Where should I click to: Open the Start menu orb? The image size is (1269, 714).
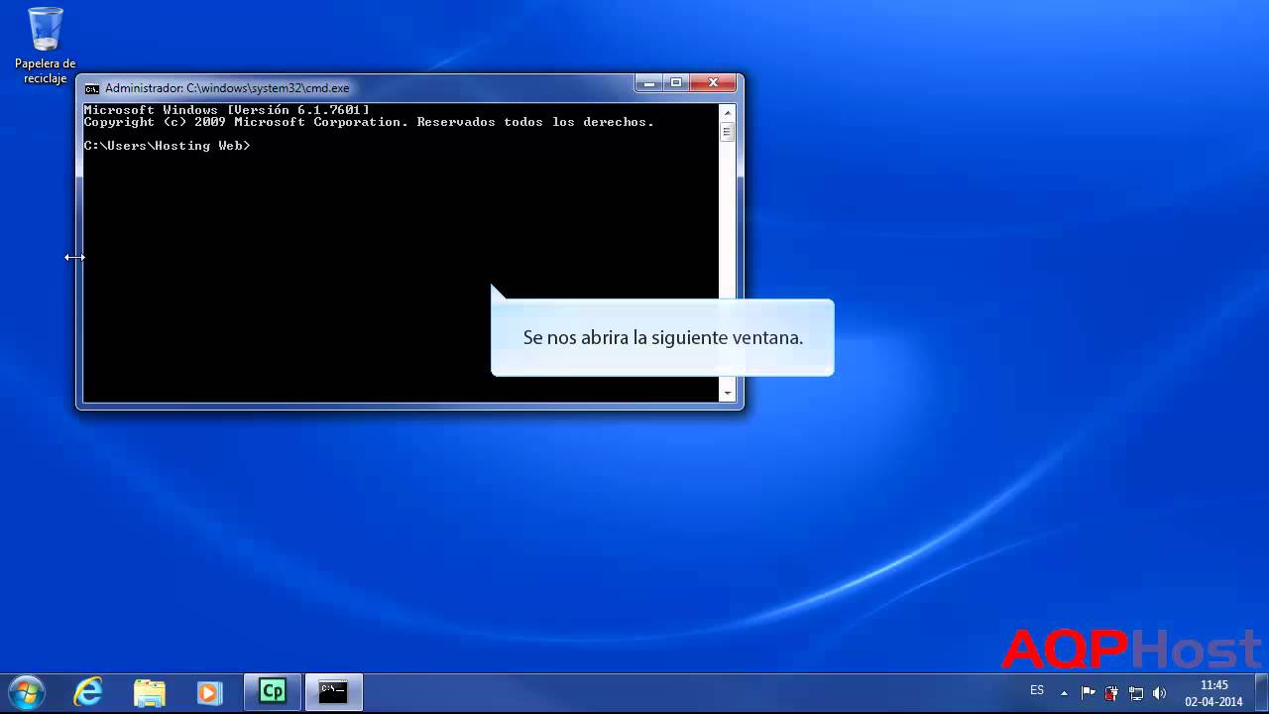(25, 691)
